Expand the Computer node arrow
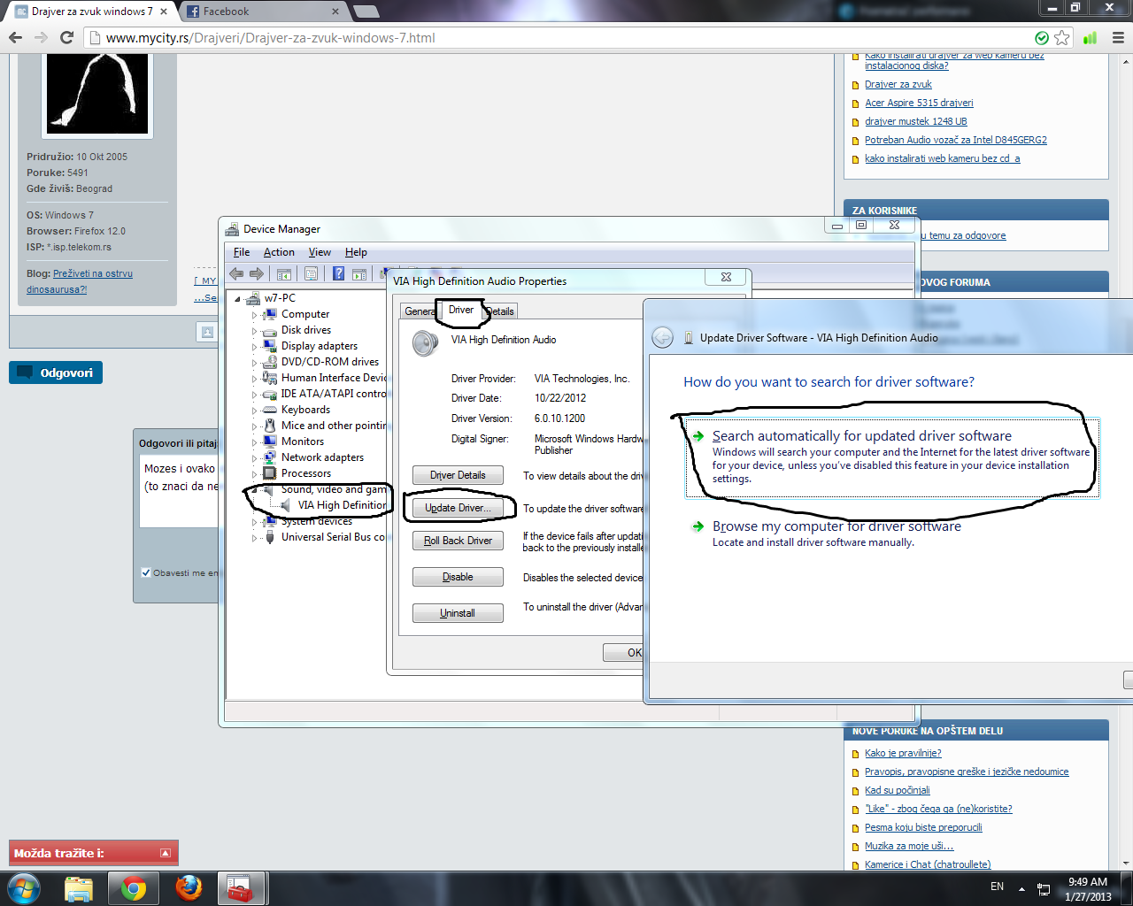Screen dimensions: 1133x906 click(x=254, y=315)
